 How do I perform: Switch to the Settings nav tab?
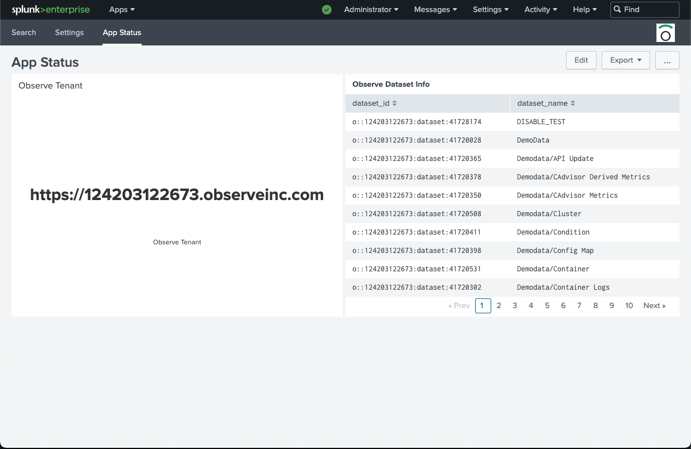(69, 33)
